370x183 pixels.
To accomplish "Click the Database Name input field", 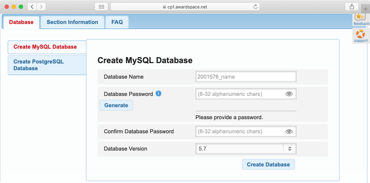I will coord(245,77).
